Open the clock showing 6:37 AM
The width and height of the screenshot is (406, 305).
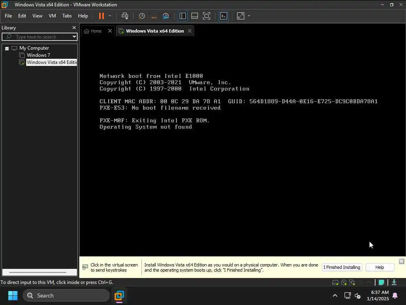pos(377,295)
